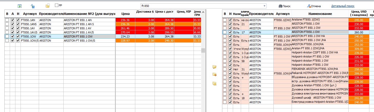Click the Доставка $ column header
Image resolution: width=374 pixels, height=112 pixels.
pos(145,12)
